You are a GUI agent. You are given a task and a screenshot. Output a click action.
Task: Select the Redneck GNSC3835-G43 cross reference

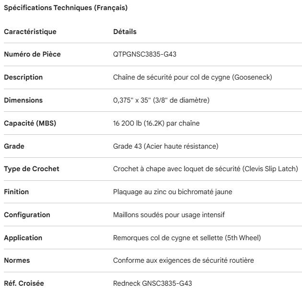149,283
